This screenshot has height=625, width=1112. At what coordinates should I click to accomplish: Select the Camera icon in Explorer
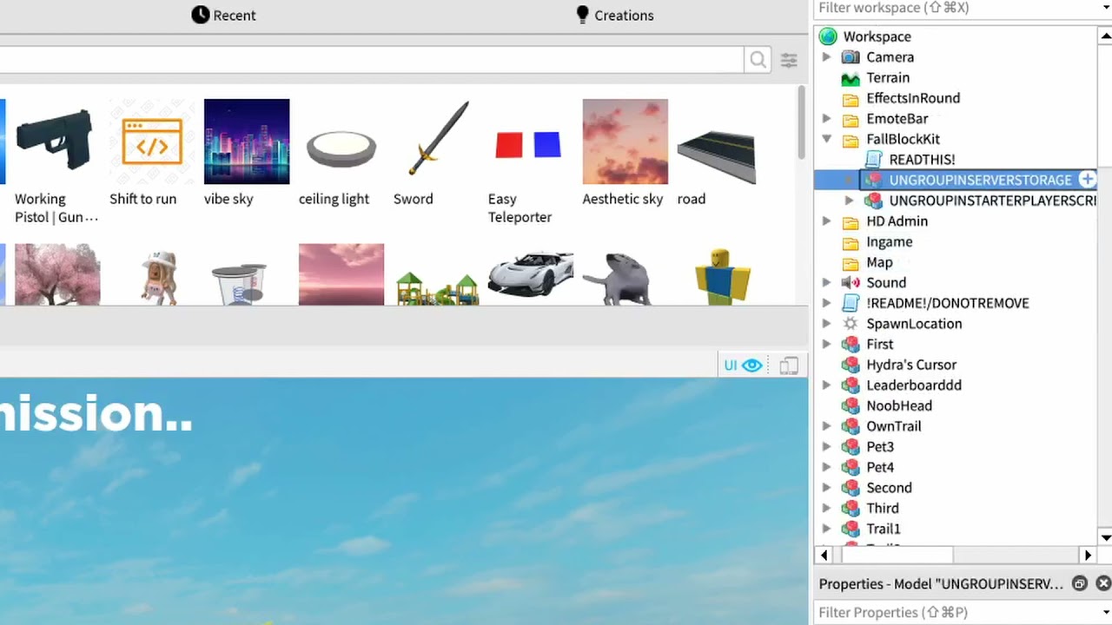pyautogui.click(x=851, y=57)
